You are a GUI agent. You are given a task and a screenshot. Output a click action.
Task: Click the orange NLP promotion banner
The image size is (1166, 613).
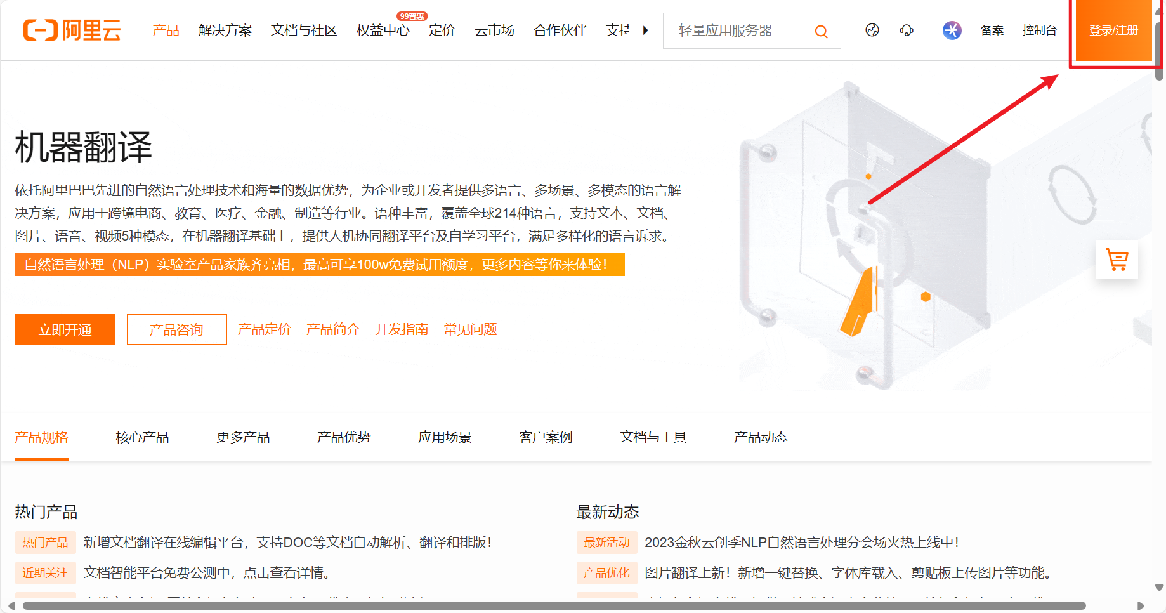click(x=320, y=265)
